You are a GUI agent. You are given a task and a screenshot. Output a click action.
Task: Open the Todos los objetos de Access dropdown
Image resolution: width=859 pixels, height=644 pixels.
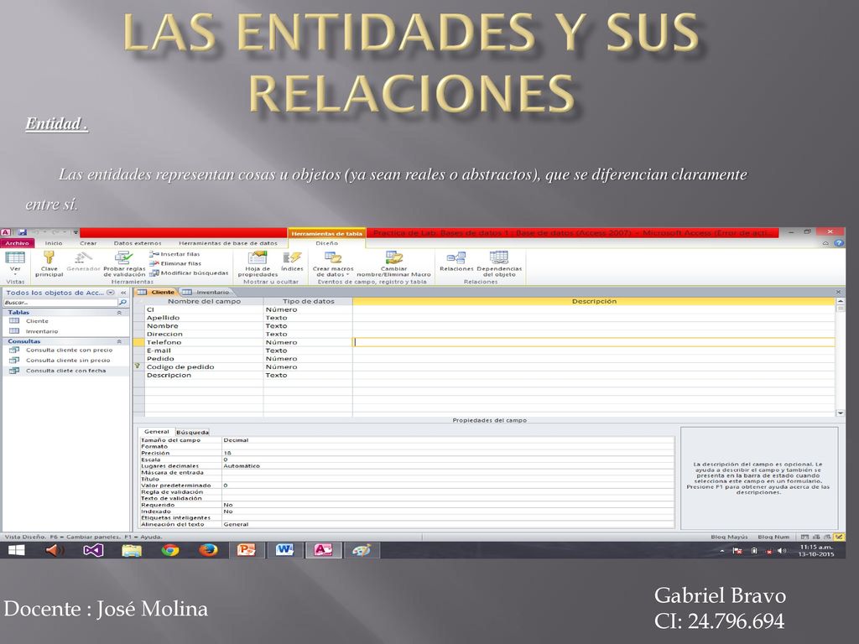coord(111,293)
